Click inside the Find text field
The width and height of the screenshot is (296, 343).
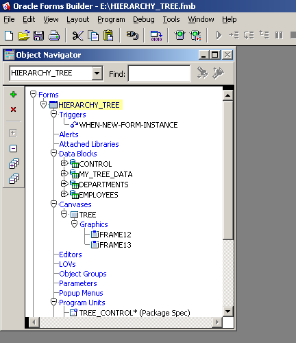coord(159,73)
